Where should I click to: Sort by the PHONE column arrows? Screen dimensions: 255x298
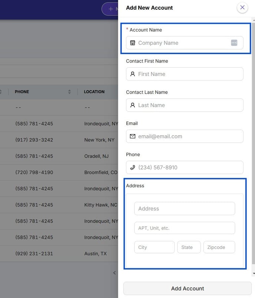point(69,92)
